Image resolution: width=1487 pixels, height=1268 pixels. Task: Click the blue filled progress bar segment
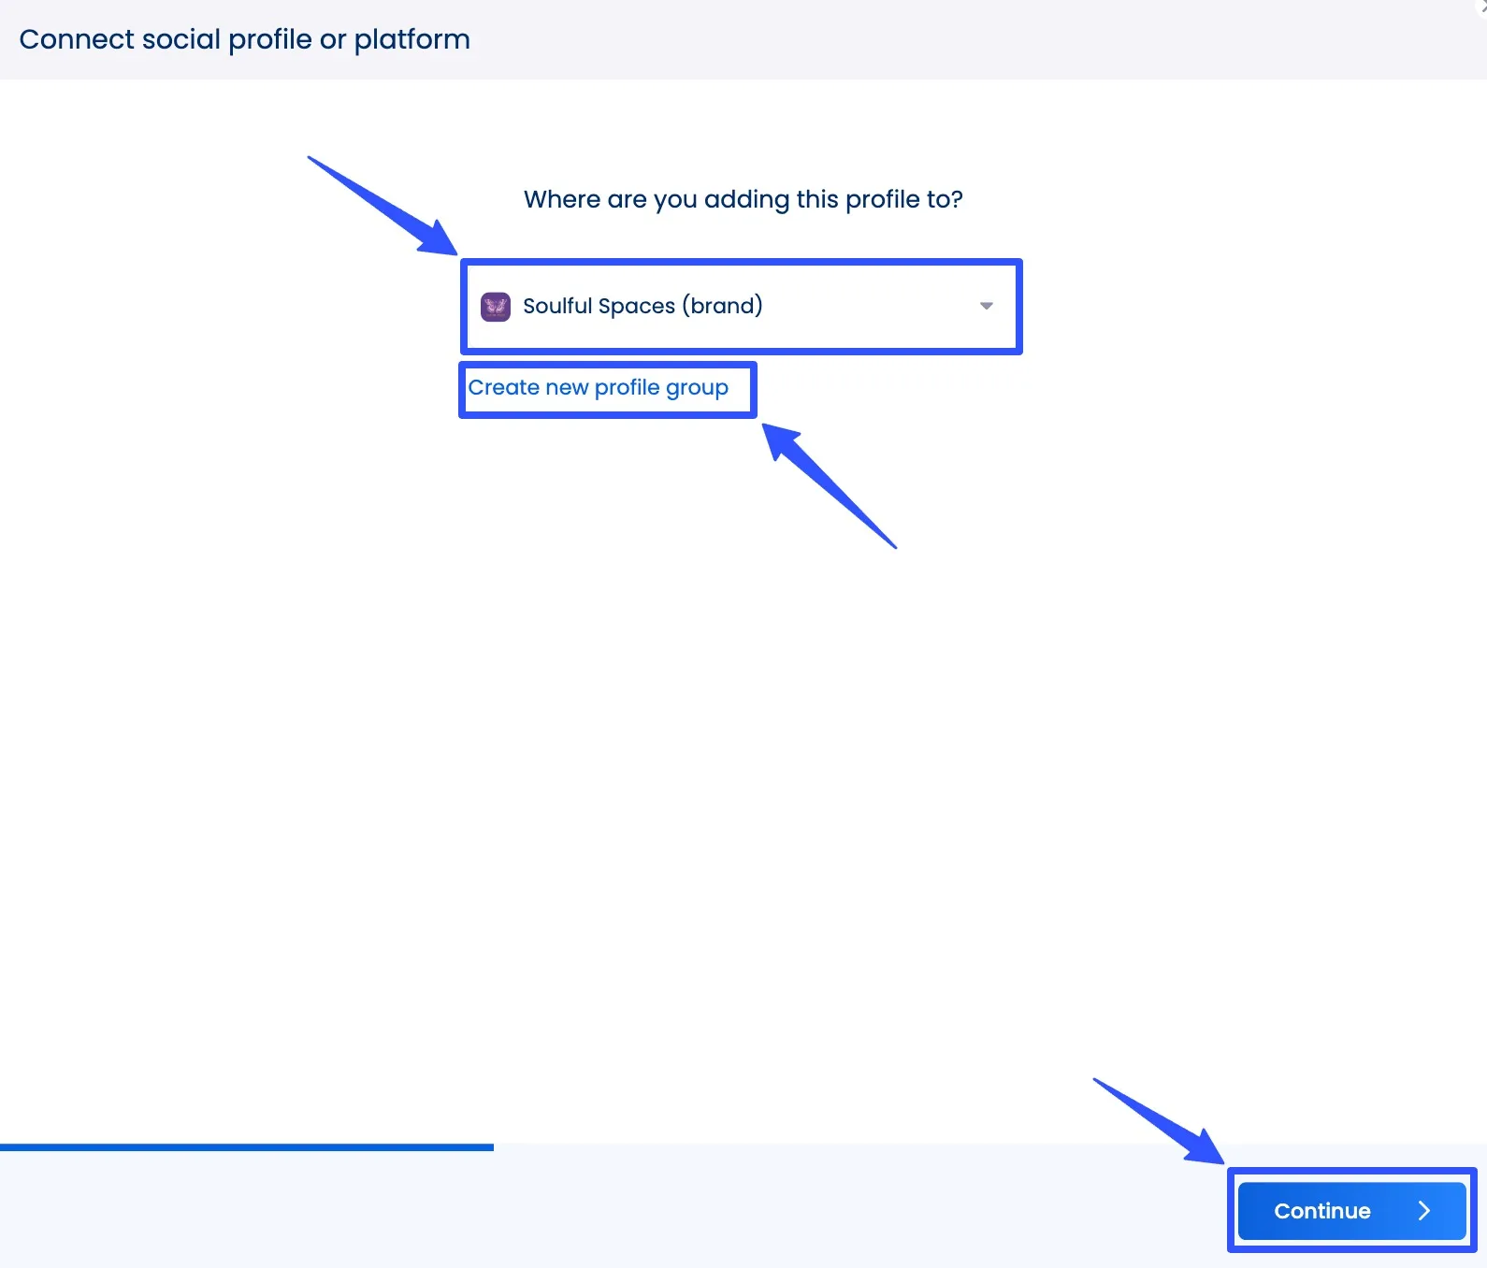[247, 1147]
